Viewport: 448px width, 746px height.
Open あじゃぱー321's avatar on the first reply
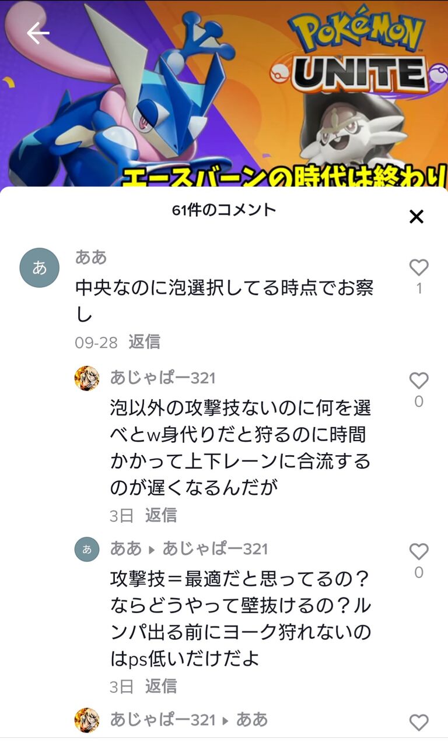coord(87,378)
